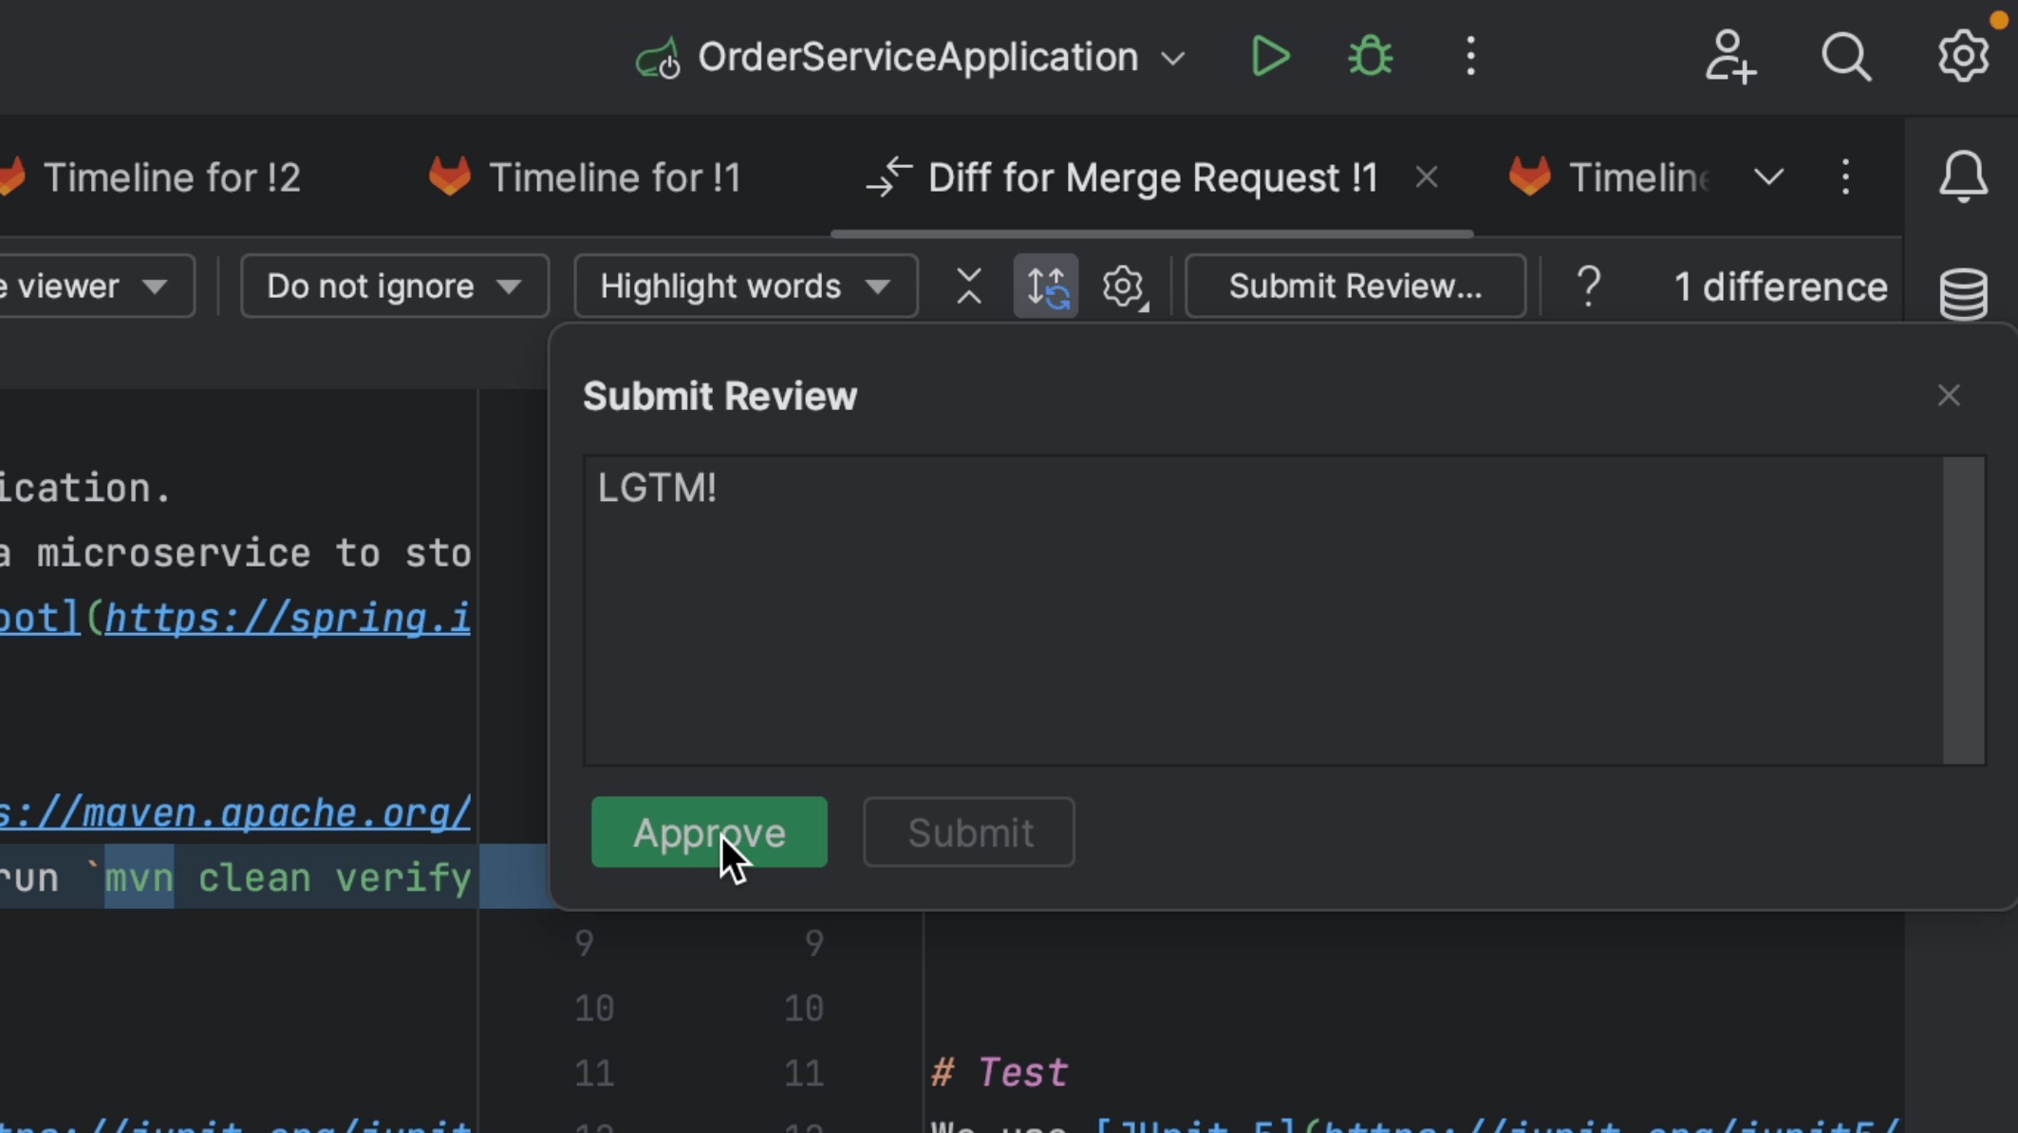Expand the Timeline tab chevron

pos(1768,176)
